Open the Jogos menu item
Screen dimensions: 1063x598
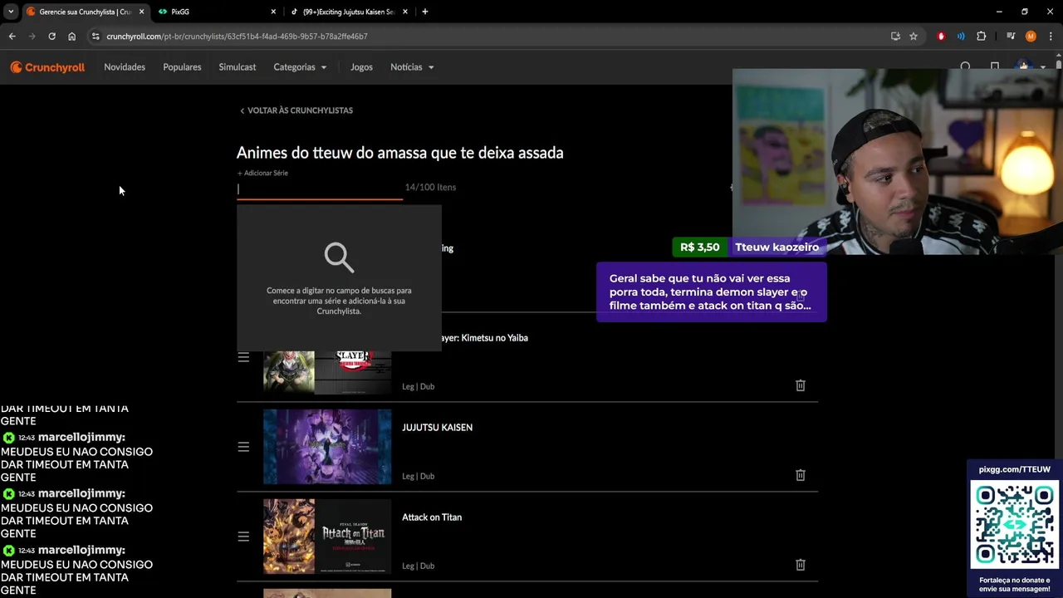pyautogui.click(x=361, y=67)
